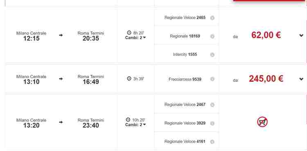307x151 pixels.
Task: Click the Intercity 1555 train label
Action: tap(185, 55)
